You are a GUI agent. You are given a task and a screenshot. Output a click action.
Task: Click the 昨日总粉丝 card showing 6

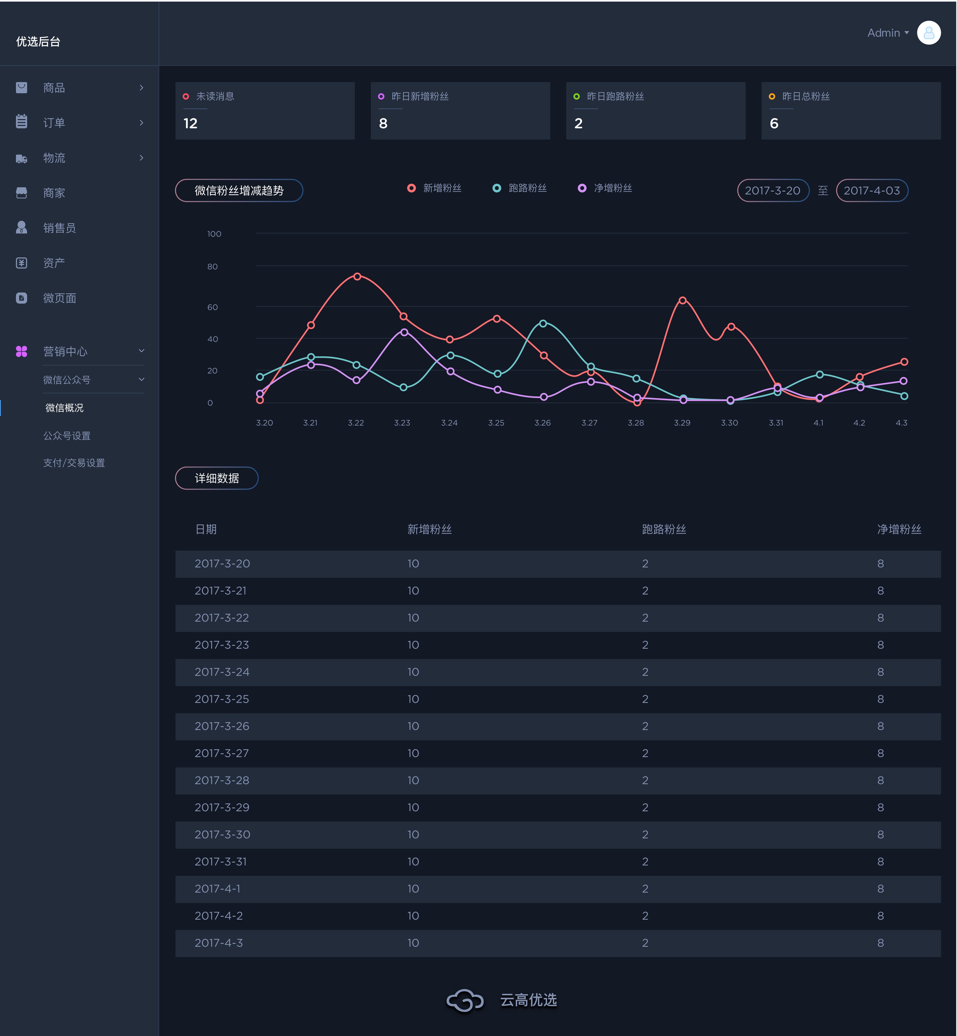851,111
